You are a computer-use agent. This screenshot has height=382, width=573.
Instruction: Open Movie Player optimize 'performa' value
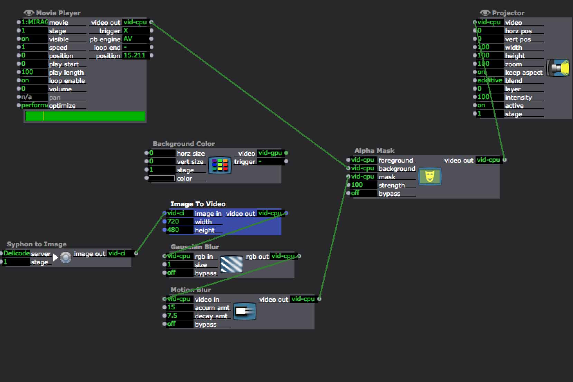[34, 105]
